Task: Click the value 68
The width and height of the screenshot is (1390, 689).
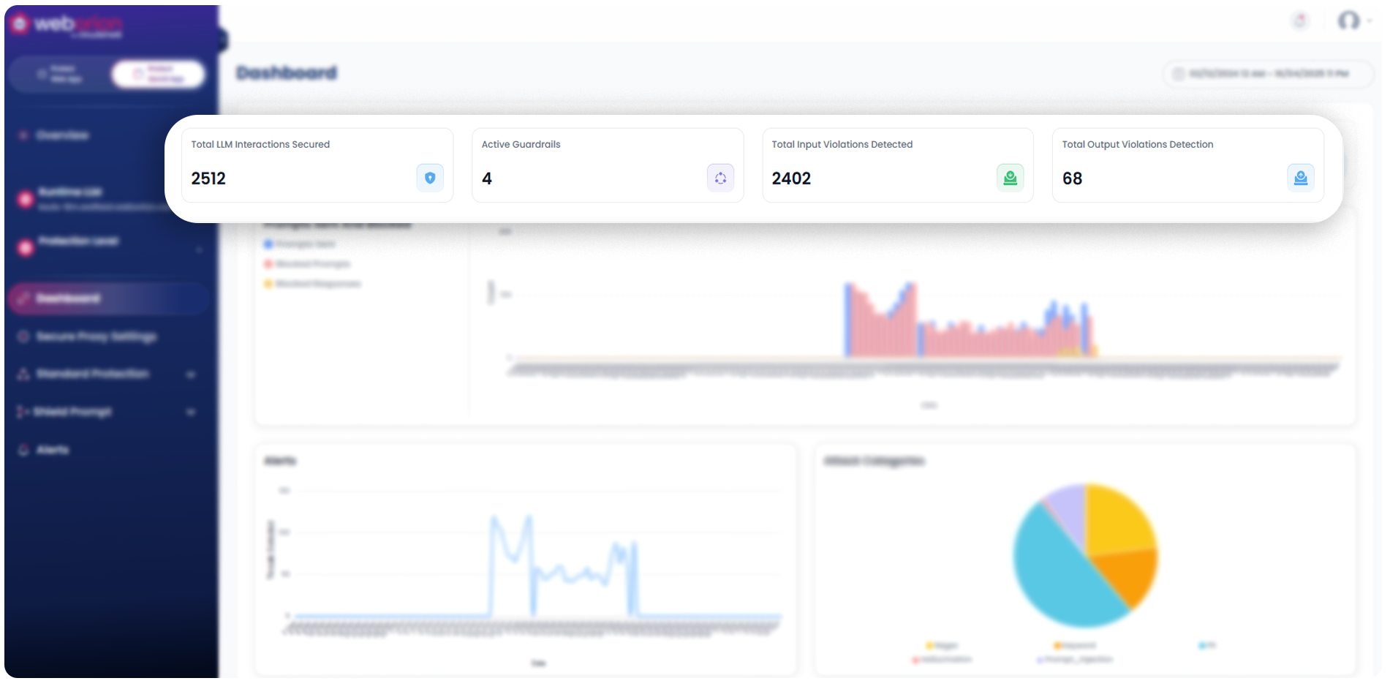Action: click(1072, 178)
